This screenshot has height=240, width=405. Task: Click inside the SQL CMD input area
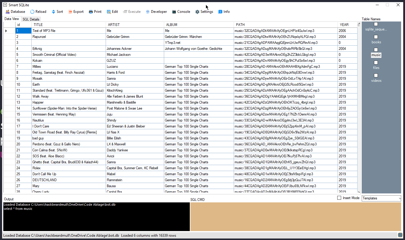click(x=296, y=217)
